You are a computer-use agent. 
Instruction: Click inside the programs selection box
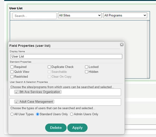tap(65, 102)
